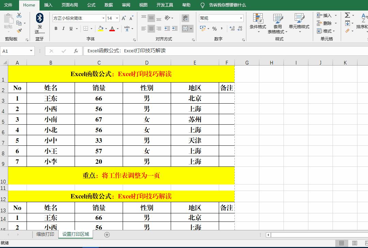Switch to the 缩放打印 sheet tab
The image size is (368, 248).
click(44, 234)
